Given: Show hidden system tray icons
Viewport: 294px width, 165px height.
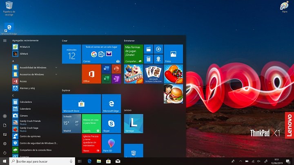Looking at the screenshot, I should coord(241,161).
